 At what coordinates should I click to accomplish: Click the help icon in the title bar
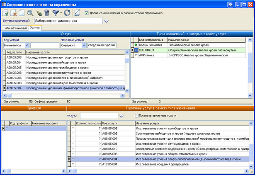click(230, 5)
